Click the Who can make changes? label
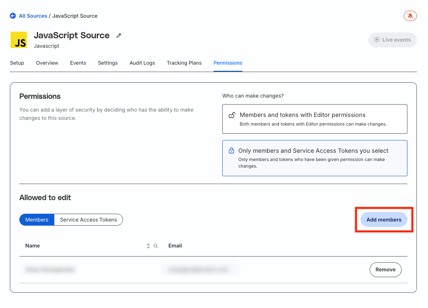The height and width of the screenshot is (308, 428). pos(253,96)
